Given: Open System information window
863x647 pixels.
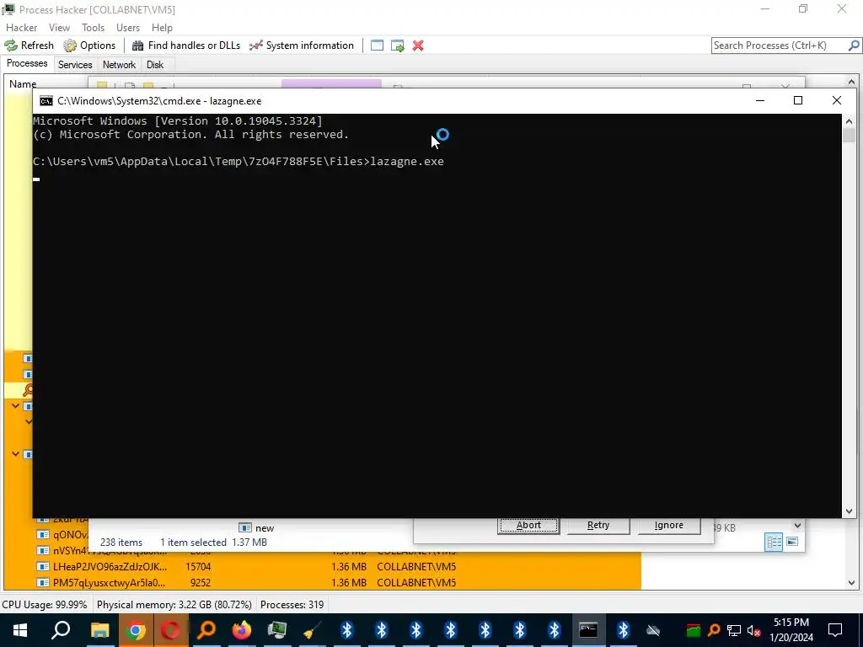Looking at the screenshot, I should [301, 45].
